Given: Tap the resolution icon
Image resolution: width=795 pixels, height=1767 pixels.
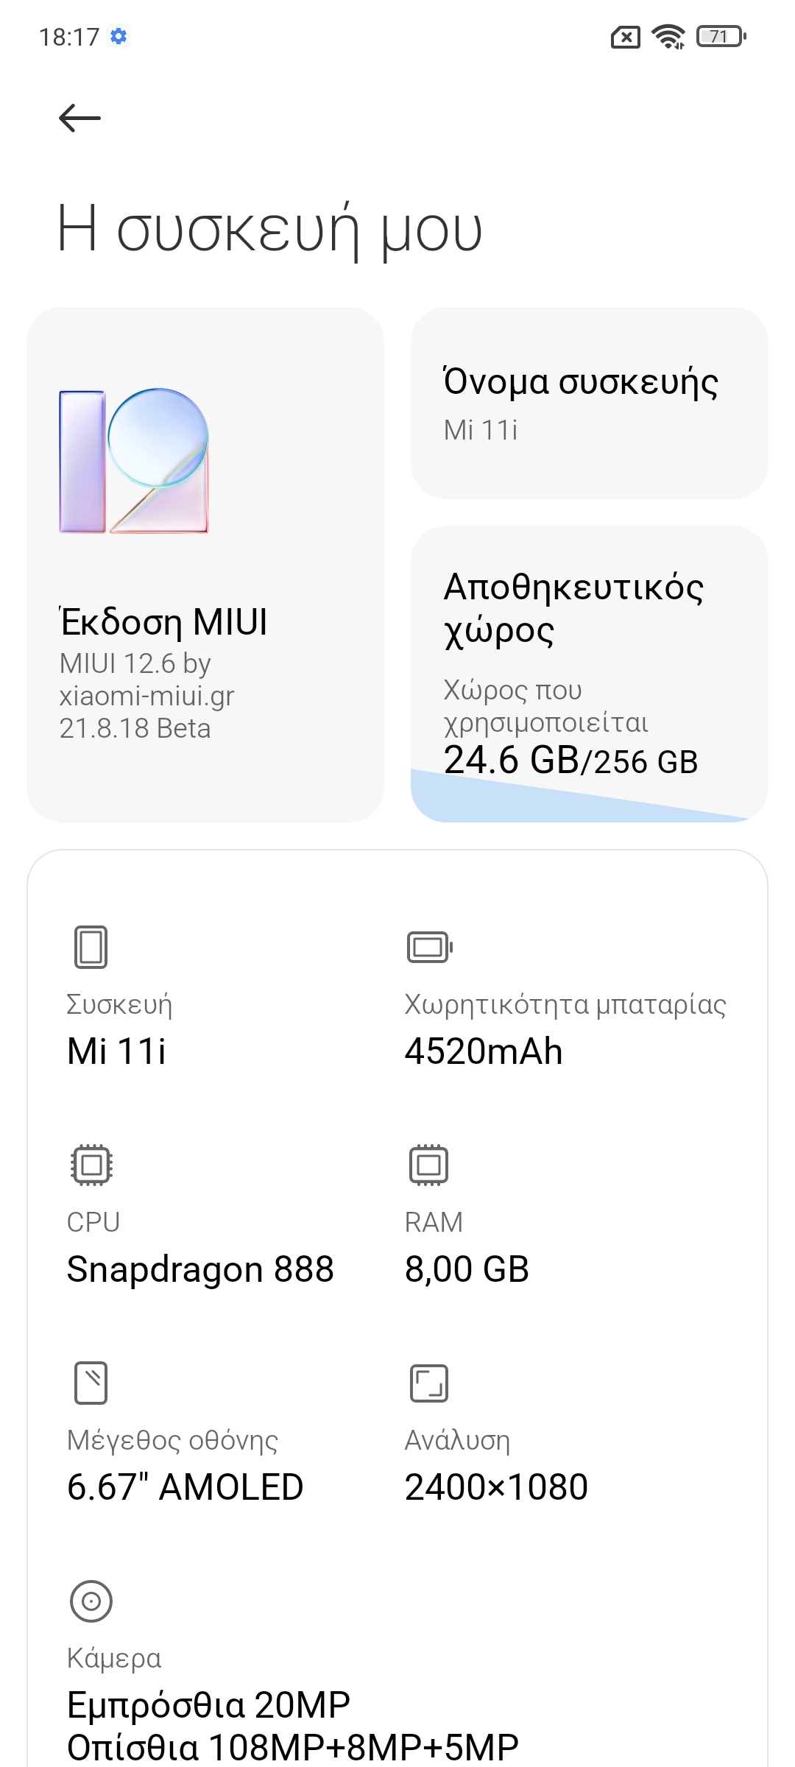Looking at the screenshot, I should (428, 1383).
